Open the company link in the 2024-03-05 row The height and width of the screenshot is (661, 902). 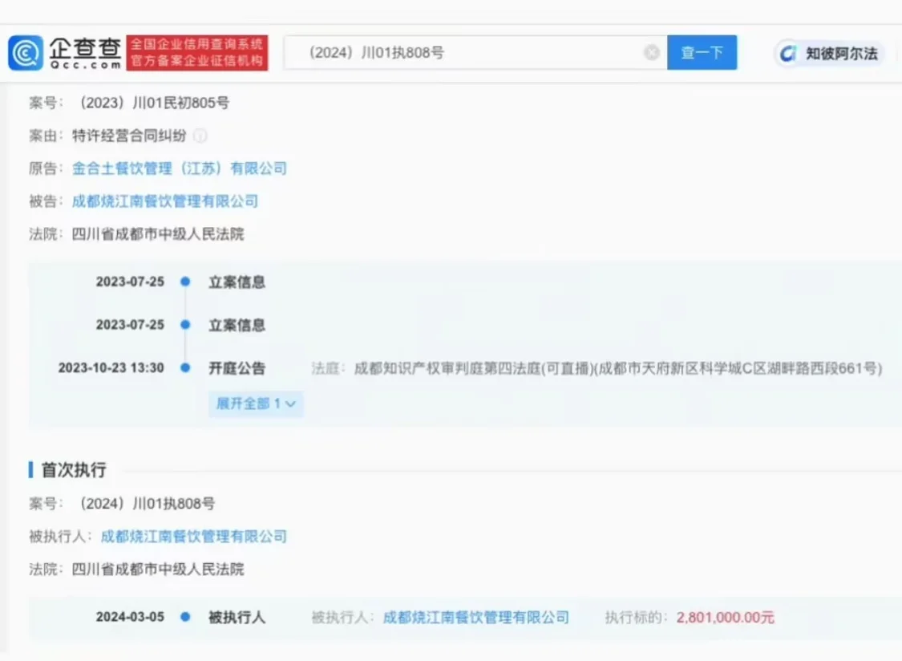coord(475,617)
